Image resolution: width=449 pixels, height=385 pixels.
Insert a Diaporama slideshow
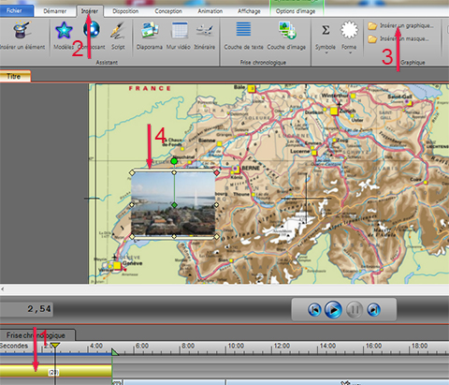[150, 36]
